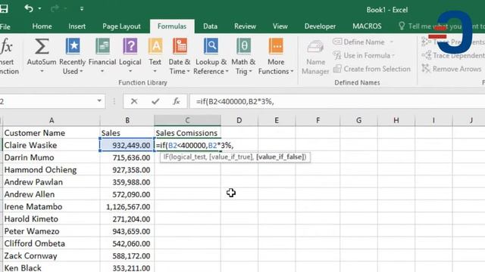
Task: Expand the AutoSum dropdown arrow
Action: pyautogui.click(x=42, y=71)
